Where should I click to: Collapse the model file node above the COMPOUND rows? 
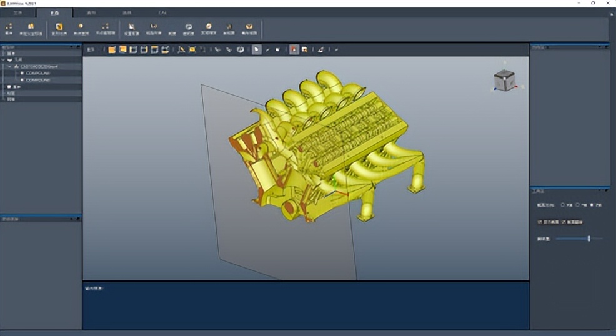(10, 66)
